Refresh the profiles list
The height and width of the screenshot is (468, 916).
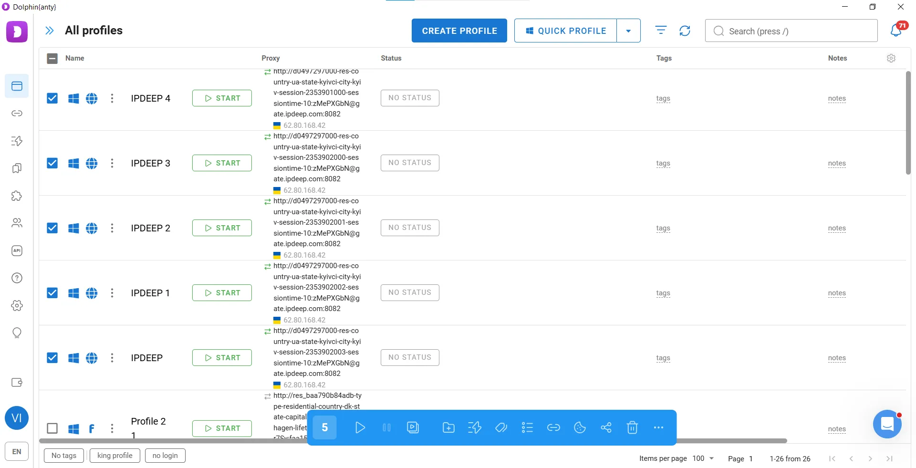tap(685, 31)
